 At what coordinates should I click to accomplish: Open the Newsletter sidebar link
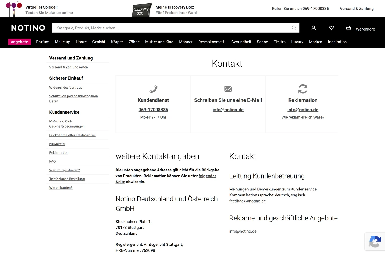(x=57, y=144)
